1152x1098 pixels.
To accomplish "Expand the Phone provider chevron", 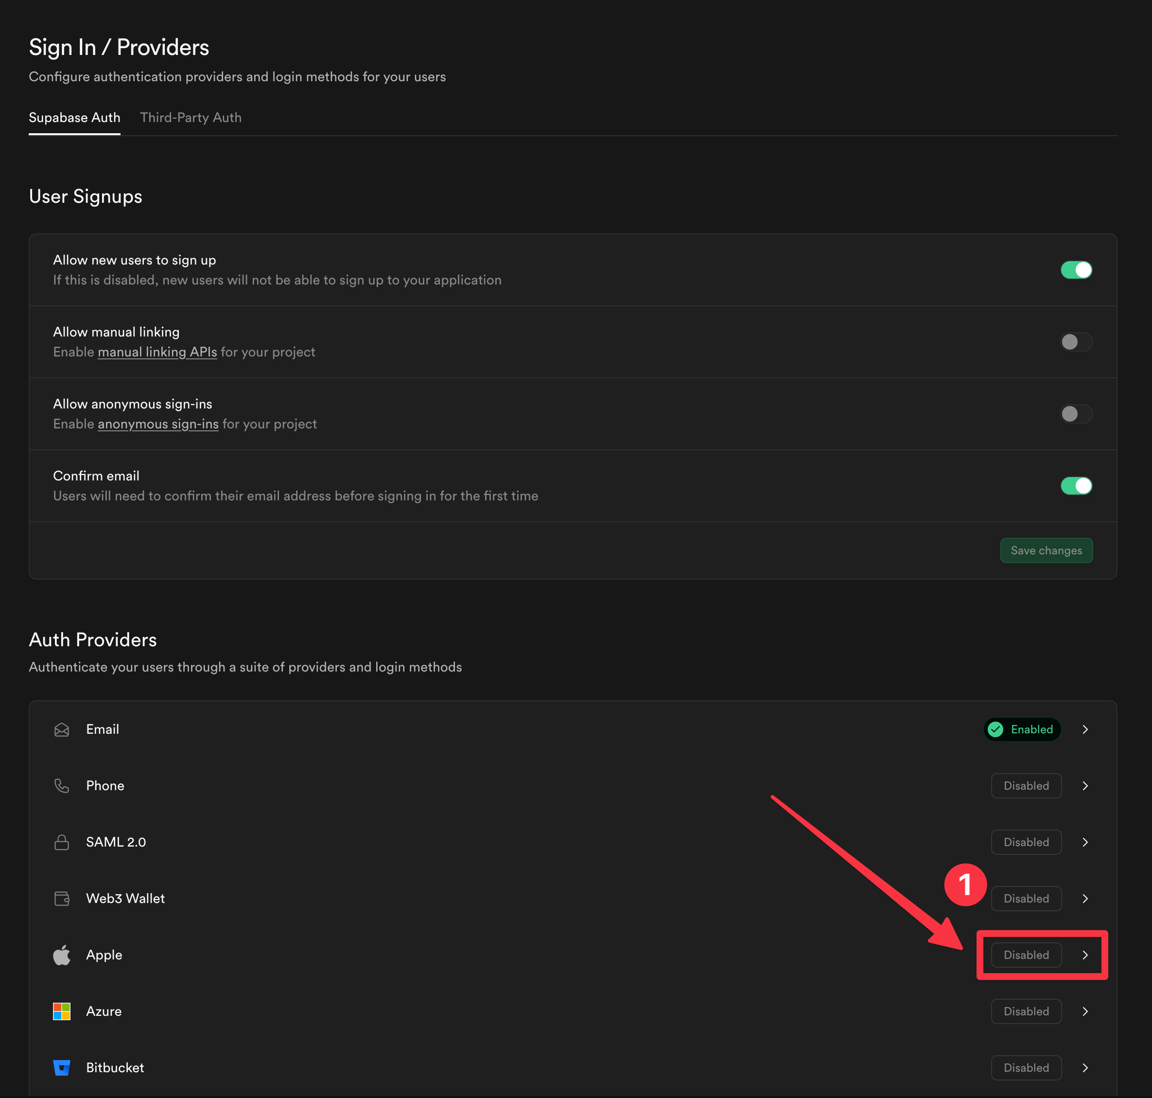I will tap(1085, 785).
